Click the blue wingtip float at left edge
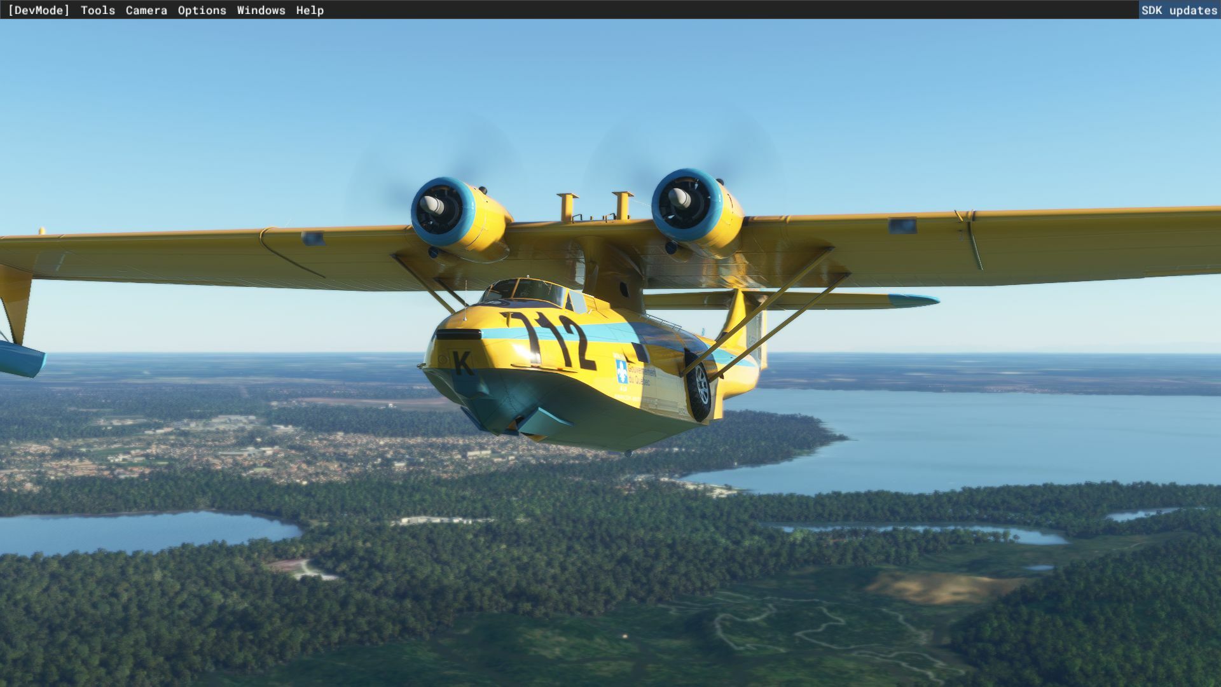The image size is (1221, 687). (x=20, y=357)
